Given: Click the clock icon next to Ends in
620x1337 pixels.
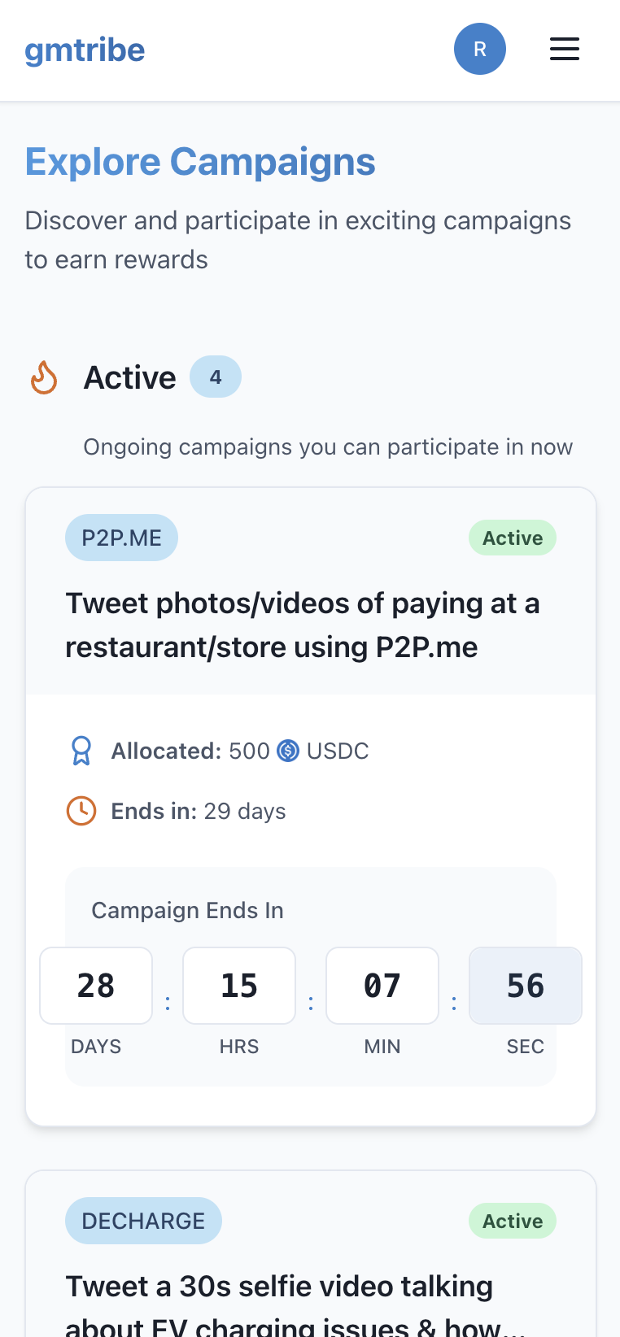Looking at the screenshot, I should [81, 811].
